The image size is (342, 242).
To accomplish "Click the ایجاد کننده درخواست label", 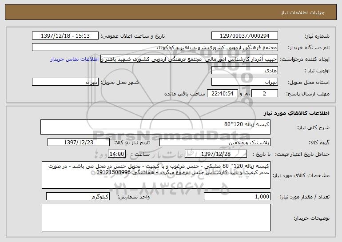I will (305, 60).
